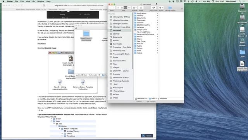Open the Action gear menu
The width and height of the screenshot is (248, 140).
[161, 8]
